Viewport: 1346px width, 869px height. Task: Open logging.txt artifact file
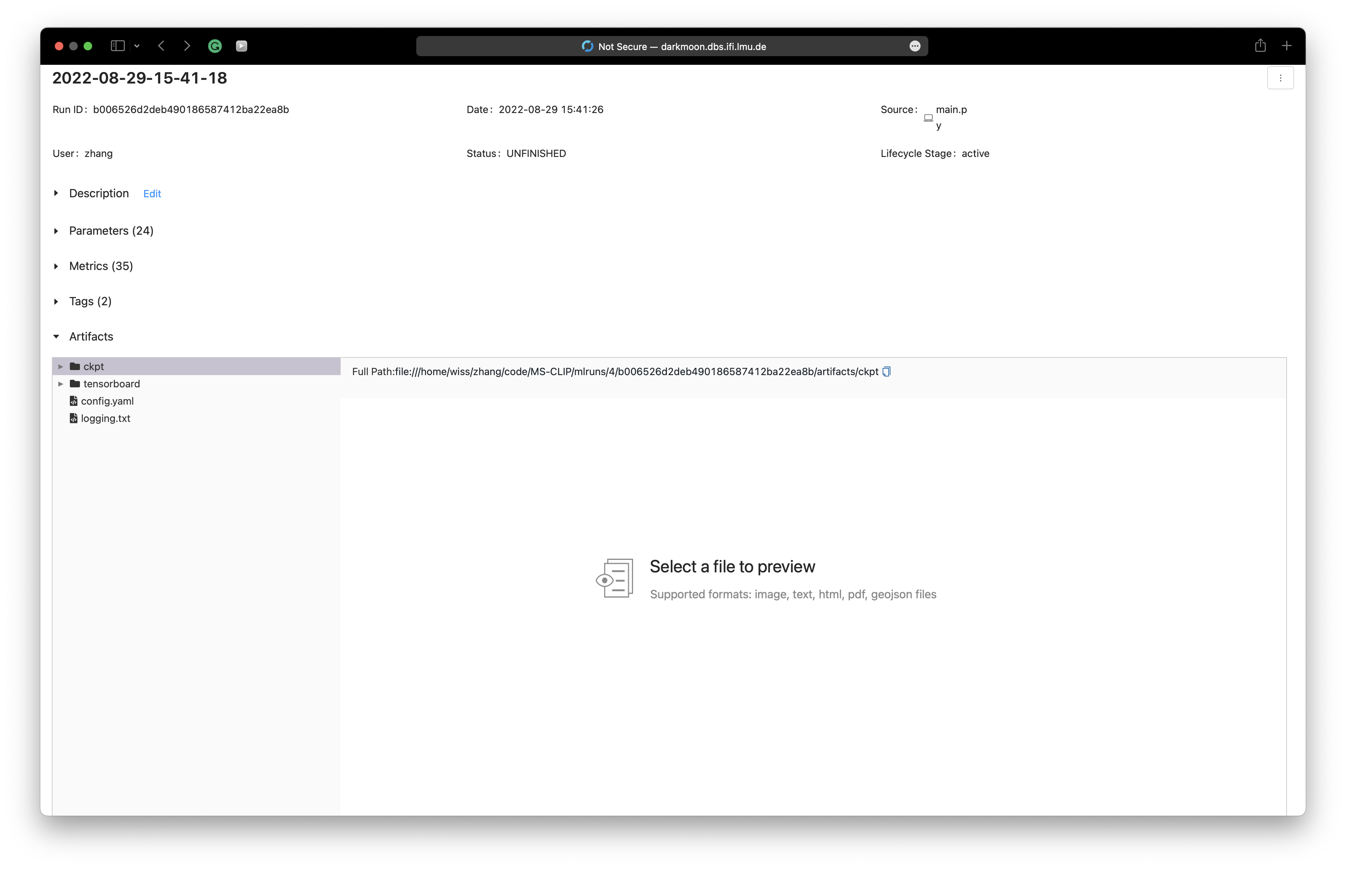point(105,419)
